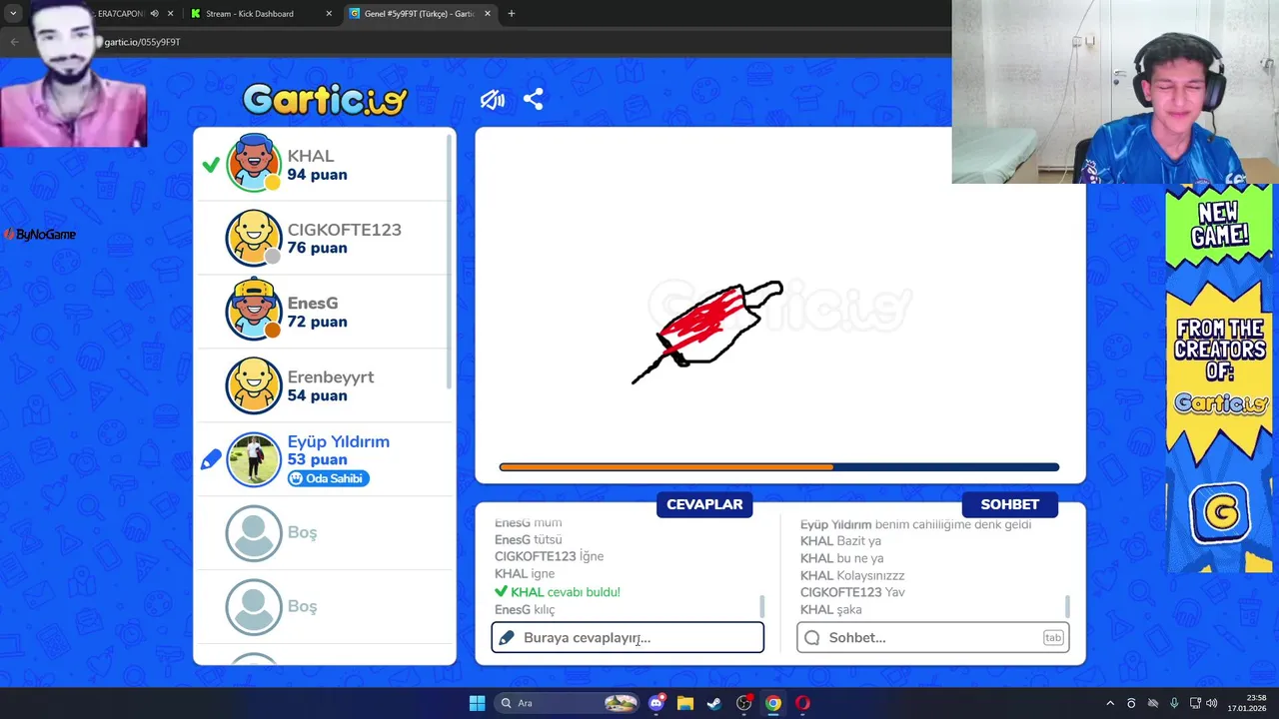Click the Chrome taskbar icon
Screen dimensions: 1279x719
[773, 703]
